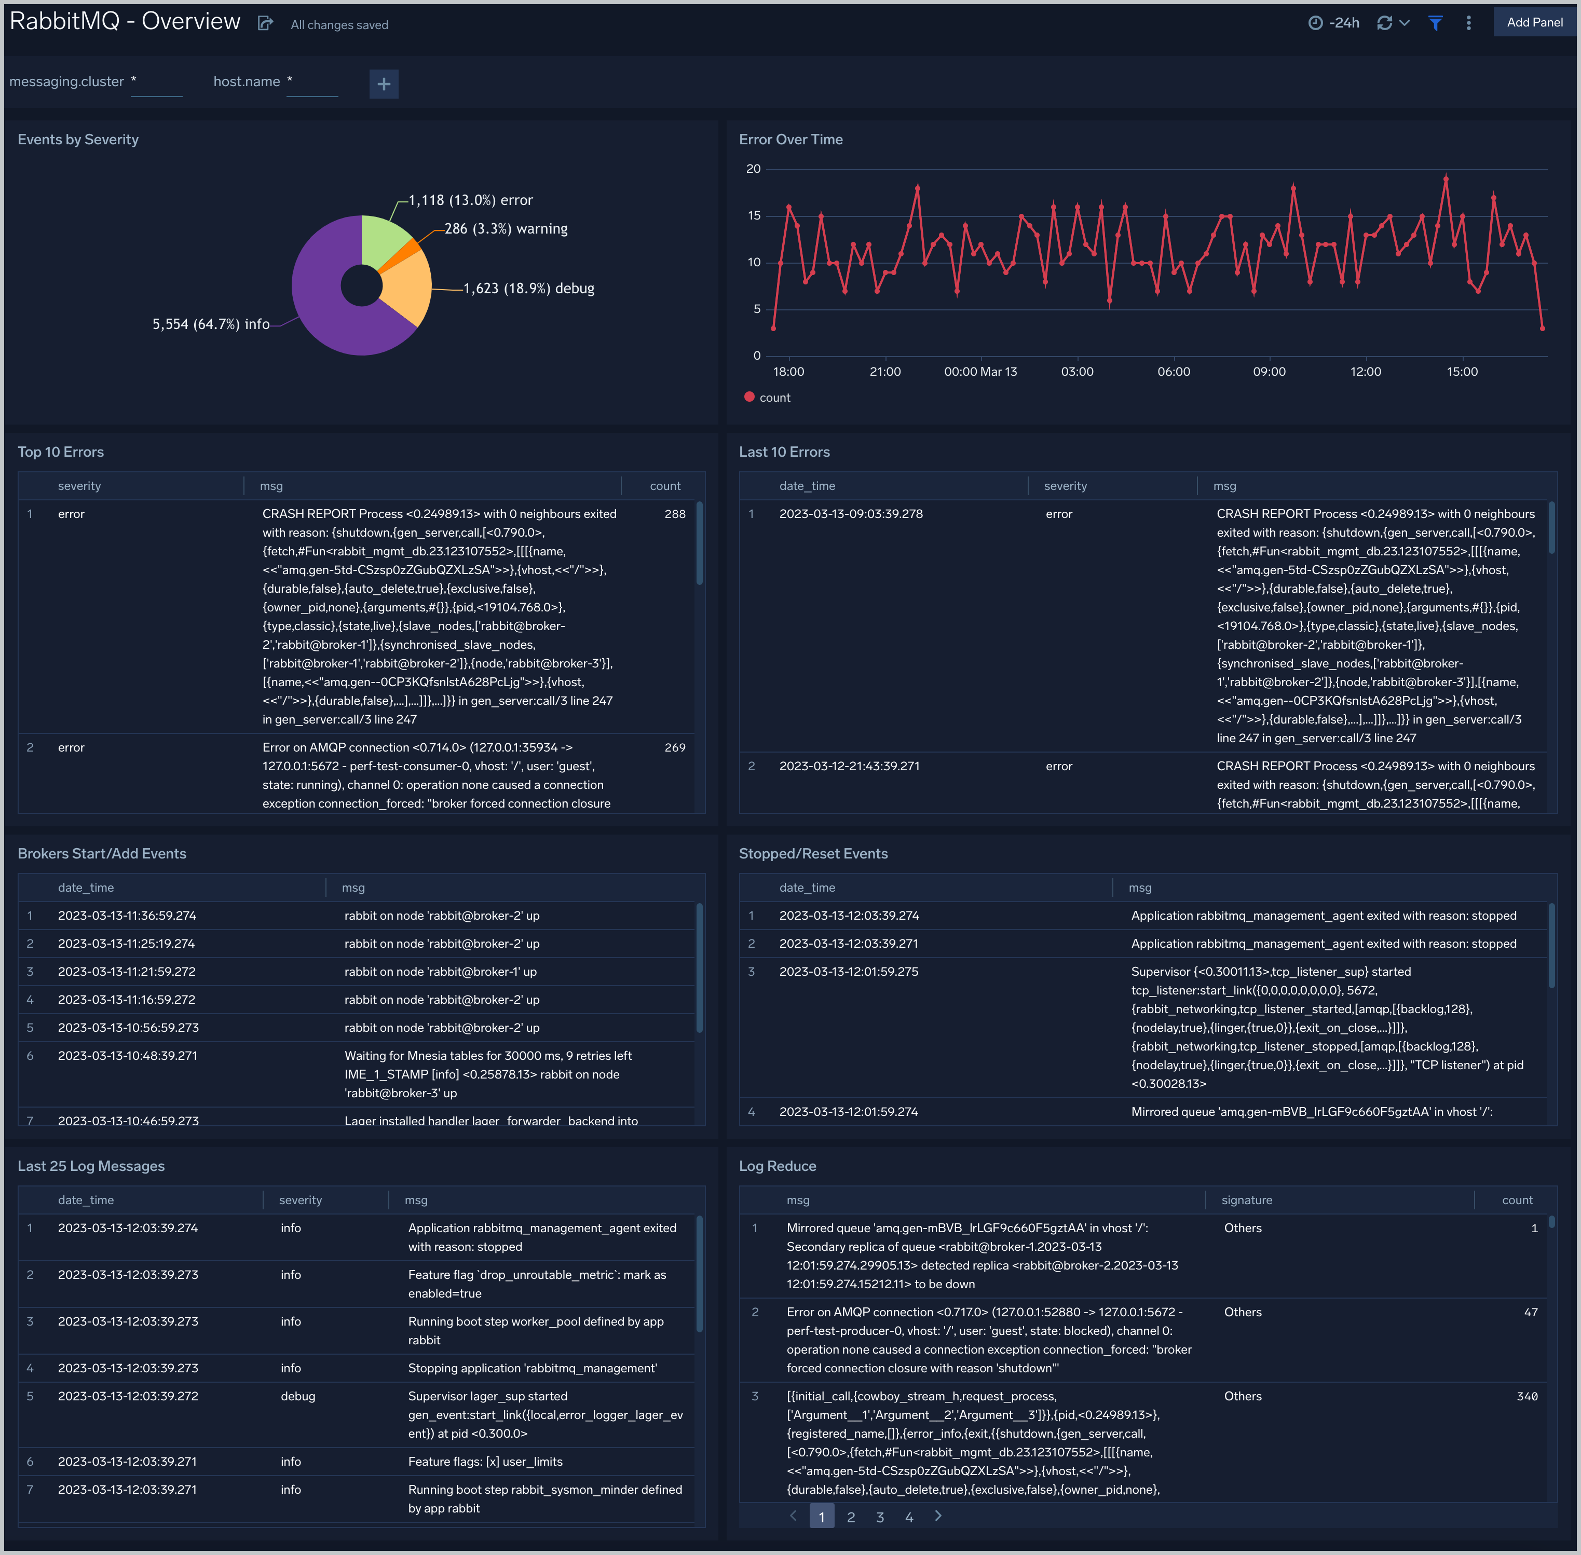The width and height of the screenshot is (1581, 1555).
Task: Toggle the filter funnel icon
Action: pos(1435,23)
